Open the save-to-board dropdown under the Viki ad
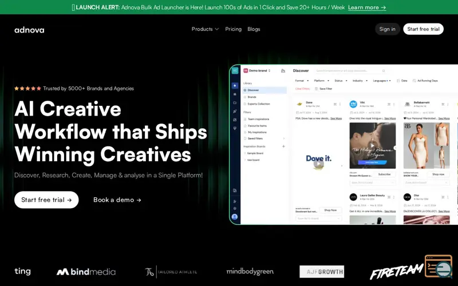Viewport: 458px width, 286px height. coord(373,182)
